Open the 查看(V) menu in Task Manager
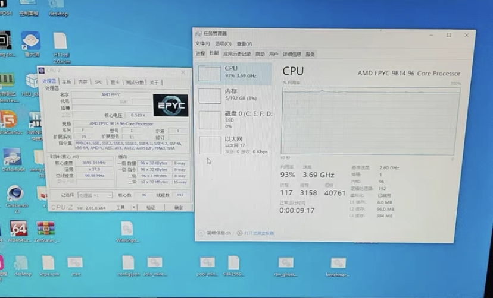This screenshot has width=493, height=298. (245, 43)
